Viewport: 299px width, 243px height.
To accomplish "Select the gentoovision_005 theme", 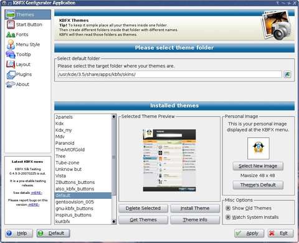I will click(83, 202).
